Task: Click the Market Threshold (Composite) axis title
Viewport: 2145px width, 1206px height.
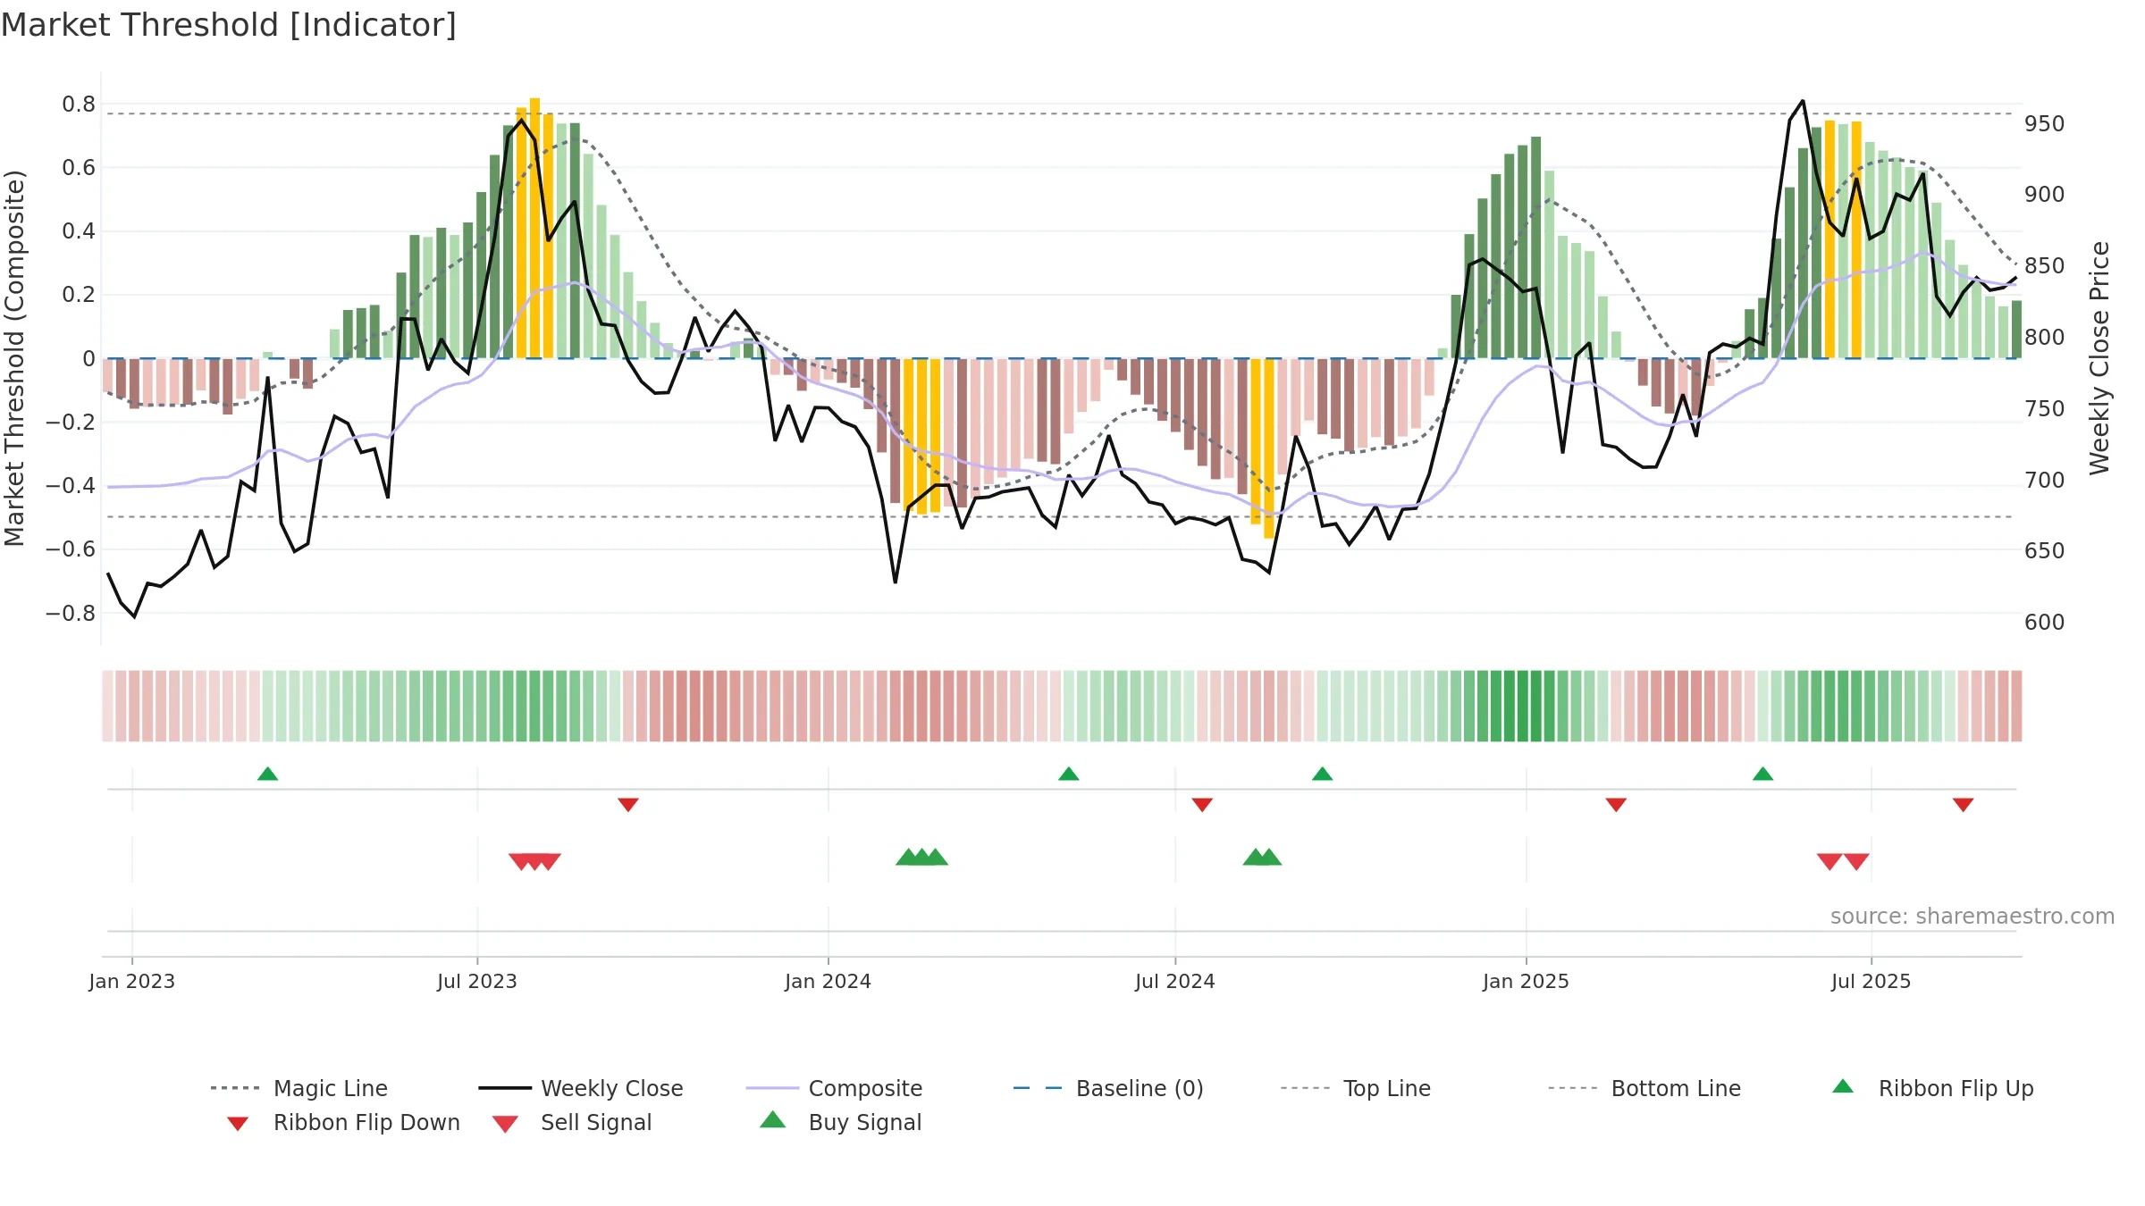Action: tap(14, 357)
